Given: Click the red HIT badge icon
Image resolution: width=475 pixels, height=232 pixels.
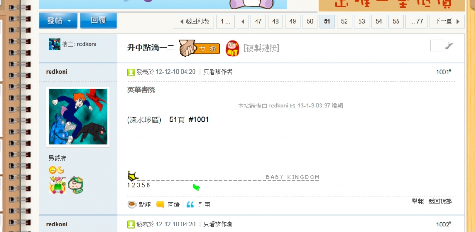Looking at the screenshot, I should [x=233, y=49].
